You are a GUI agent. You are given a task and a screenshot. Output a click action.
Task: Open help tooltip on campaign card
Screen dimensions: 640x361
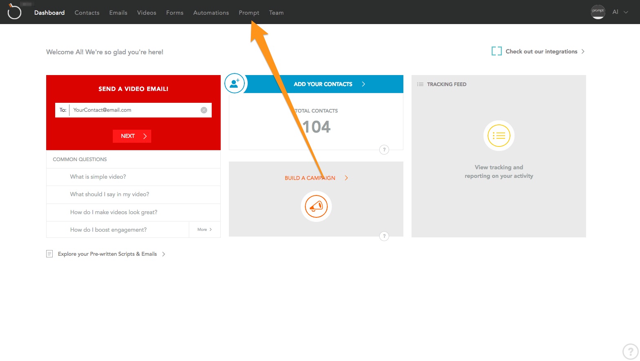click(384, 236)
